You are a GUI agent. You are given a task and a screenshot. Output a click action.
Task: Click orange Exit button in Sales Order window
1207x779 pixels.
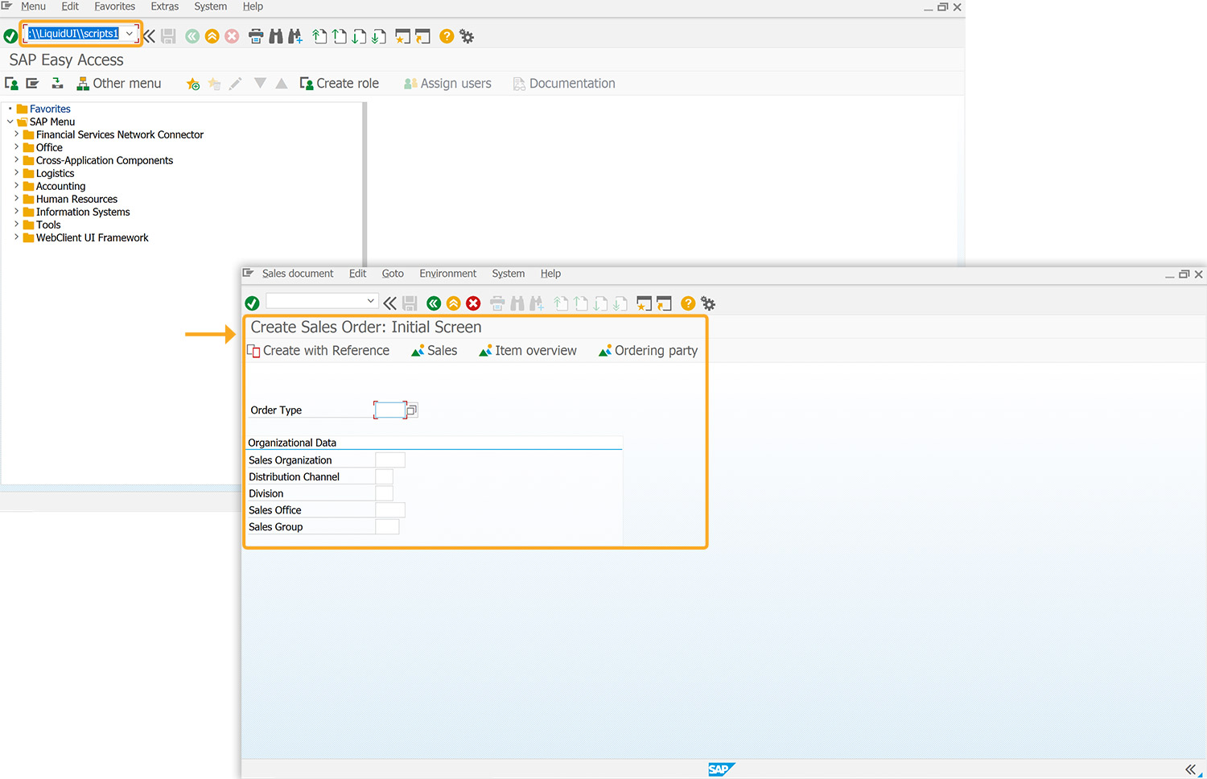pyautogui.click(x=454, y=303)
